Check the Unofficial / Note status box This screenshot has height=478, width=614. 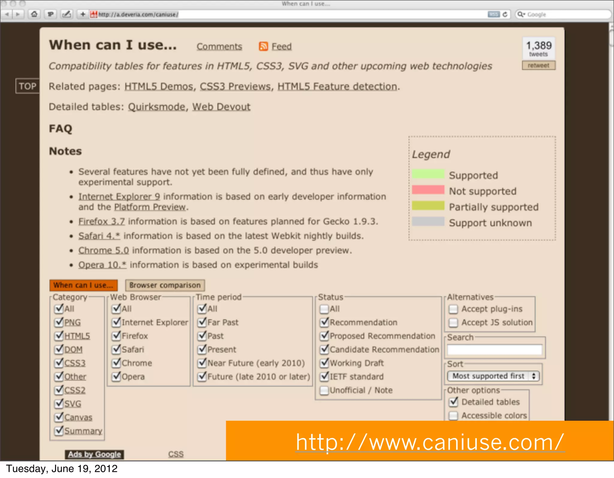click(x=324, y=390)
